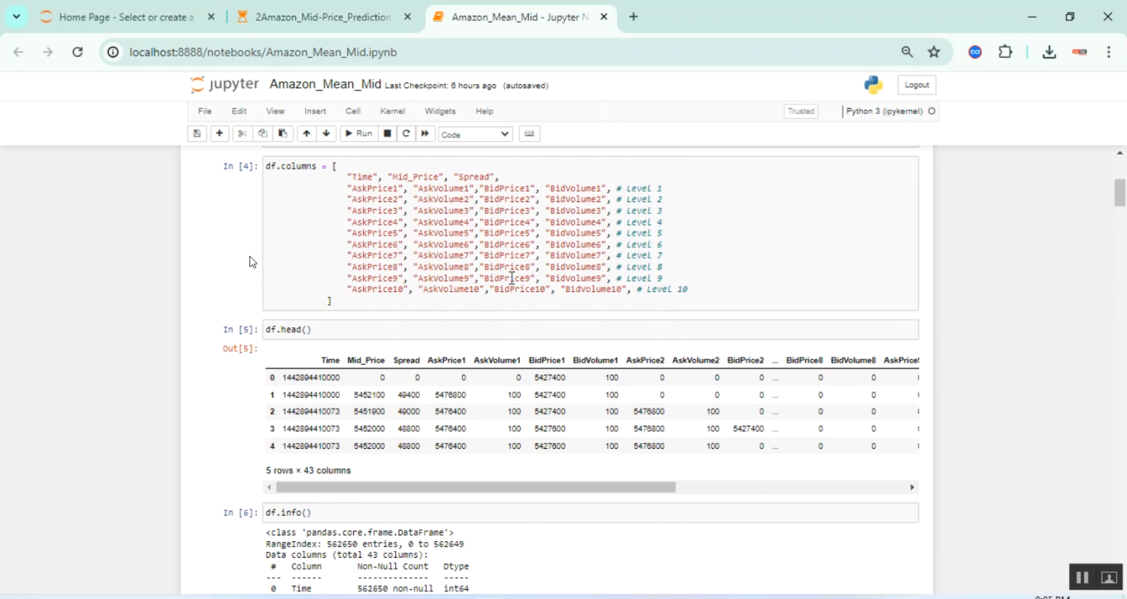Paste cells below using the toolbar icon
The width and height of the screenshot is (1127, 599).
tap(283, 134)
